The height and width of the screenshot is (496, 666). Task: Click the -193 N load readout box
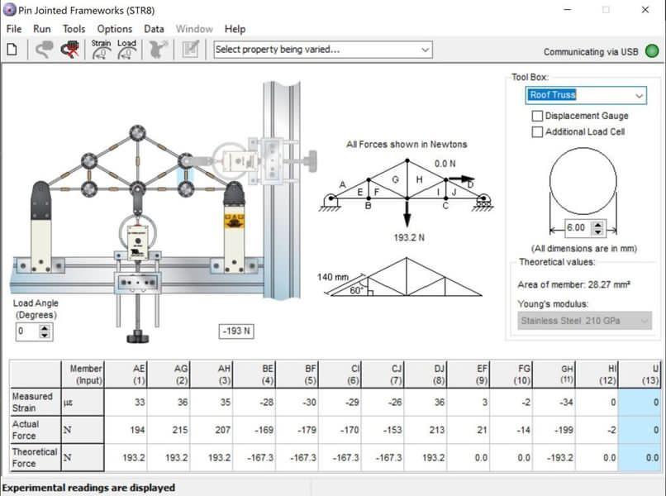(236, 331)
